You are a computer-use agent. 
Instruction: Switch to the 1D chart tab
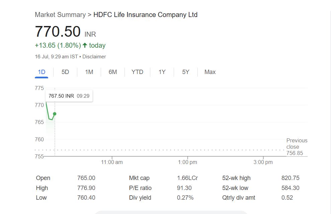click(x=42, y=72)
